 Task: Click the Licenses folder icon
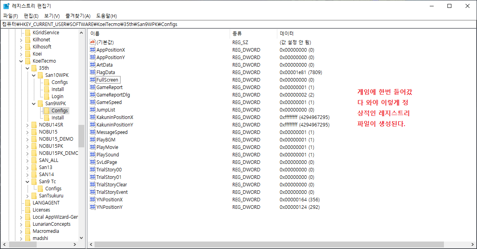coord(28,210)
